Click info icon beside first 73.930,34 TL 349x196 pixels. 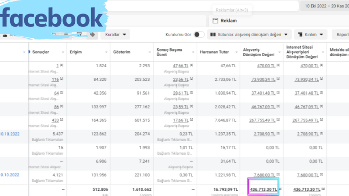point(278,79)
